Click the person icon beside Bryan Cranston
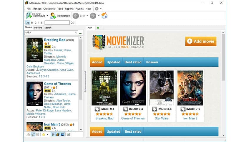 click(x=37, y=70)
